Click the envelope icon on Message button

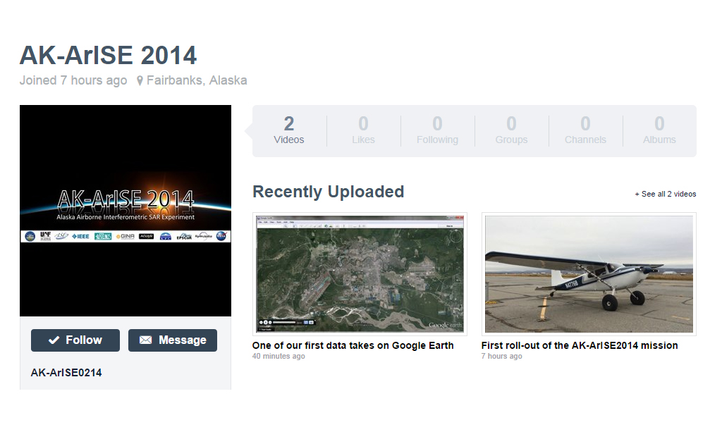tap(146, 340)
